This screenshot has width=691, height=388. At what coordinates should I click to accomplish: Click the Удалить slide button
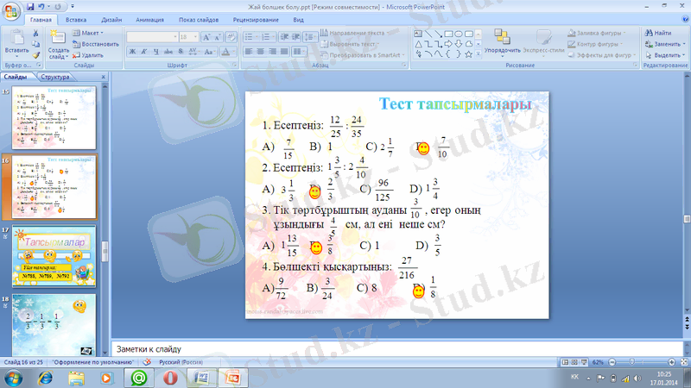(90, 54)
